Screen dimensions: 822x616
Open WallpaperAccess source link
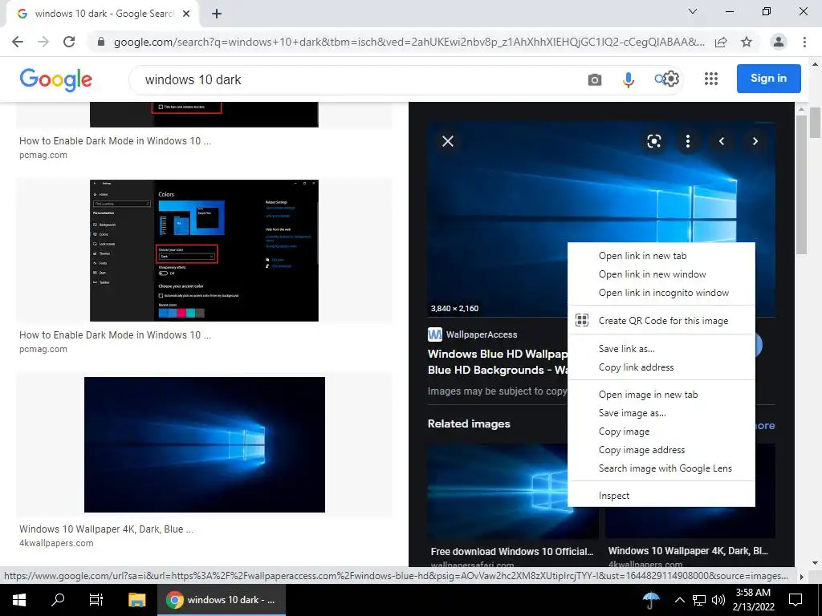(x=472, y=334)
